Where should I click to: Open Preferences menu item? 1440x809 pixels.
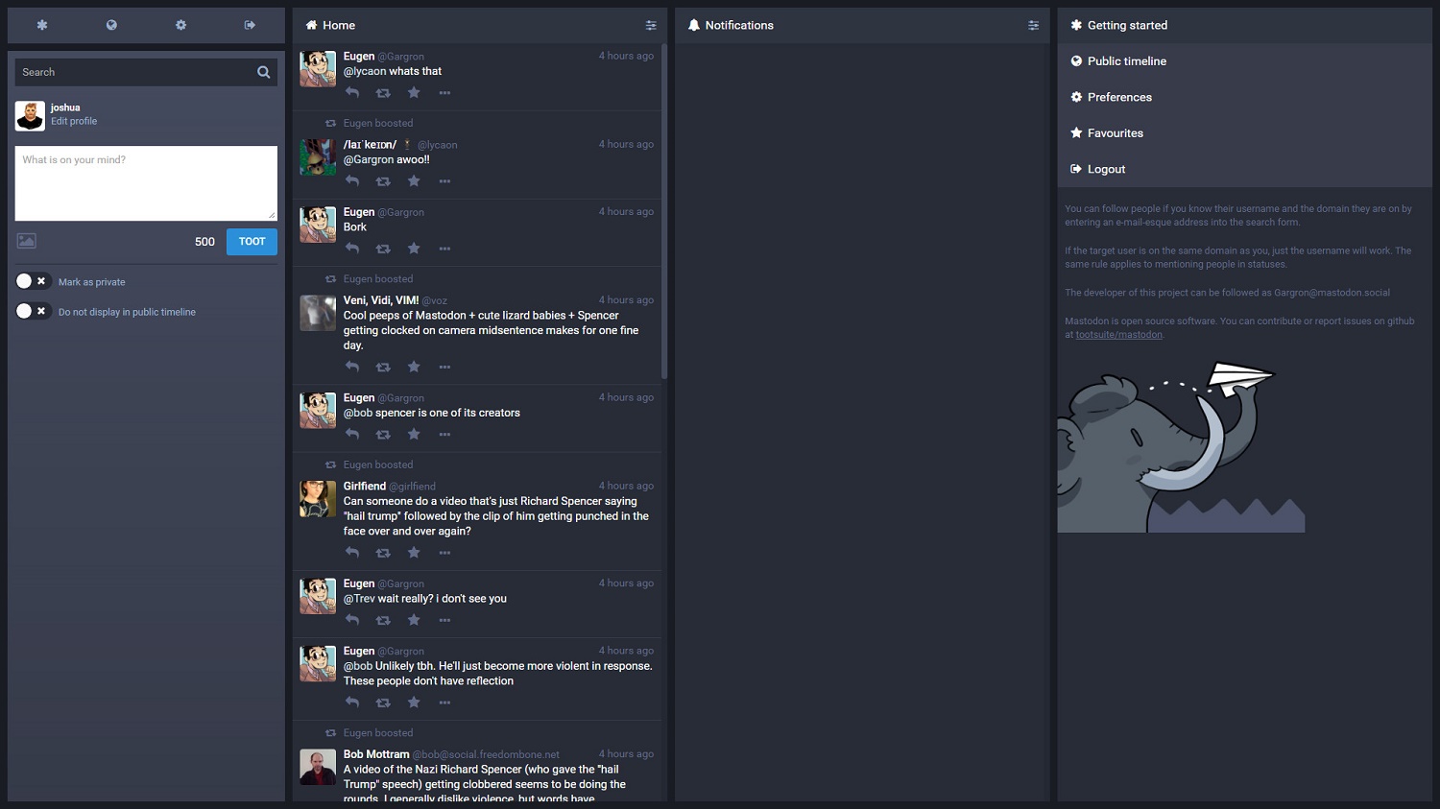pos(1244,97)
